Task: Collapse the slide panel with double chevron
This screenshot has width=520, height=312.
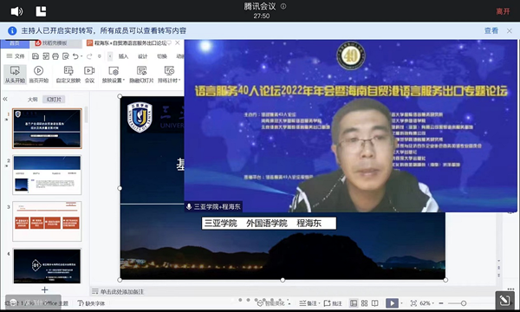Action: point(5,99)
